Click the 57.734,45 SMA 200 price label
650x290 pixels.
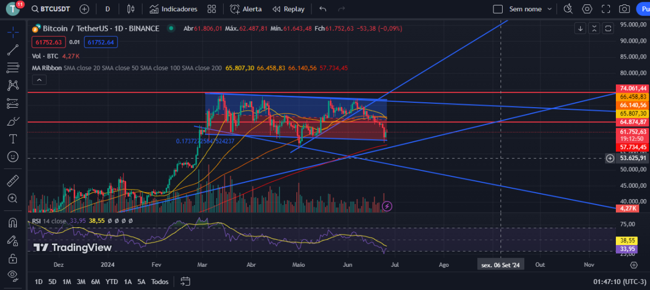tap(633, 147)
